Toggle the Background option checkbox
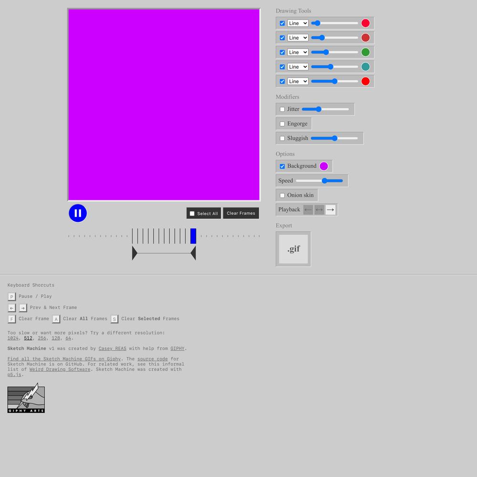 point(282,166)
